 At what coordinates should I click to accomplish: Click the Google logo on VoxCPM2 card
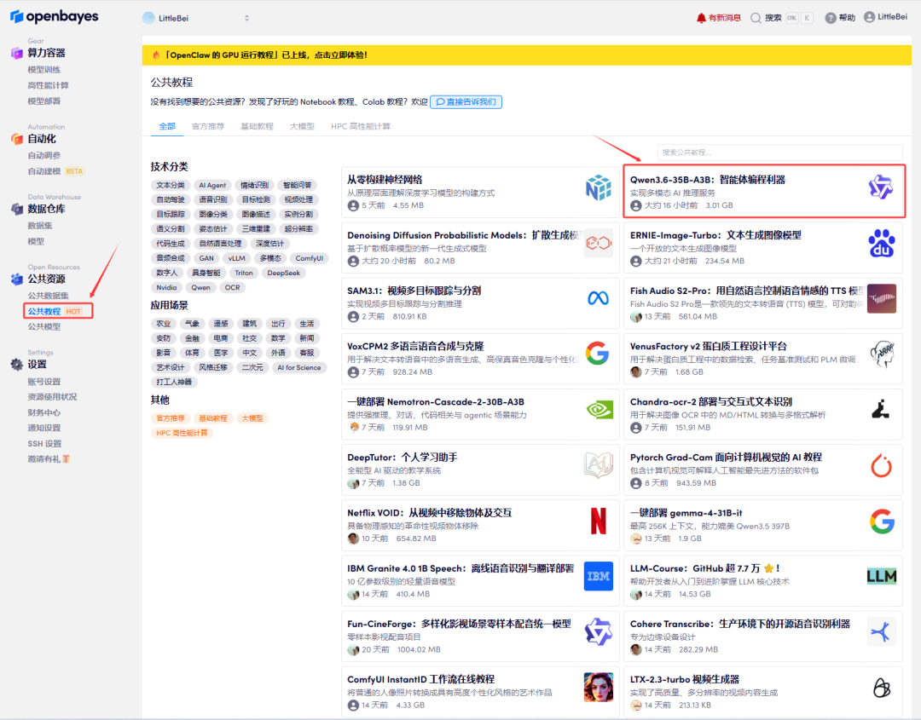[597, 354]
